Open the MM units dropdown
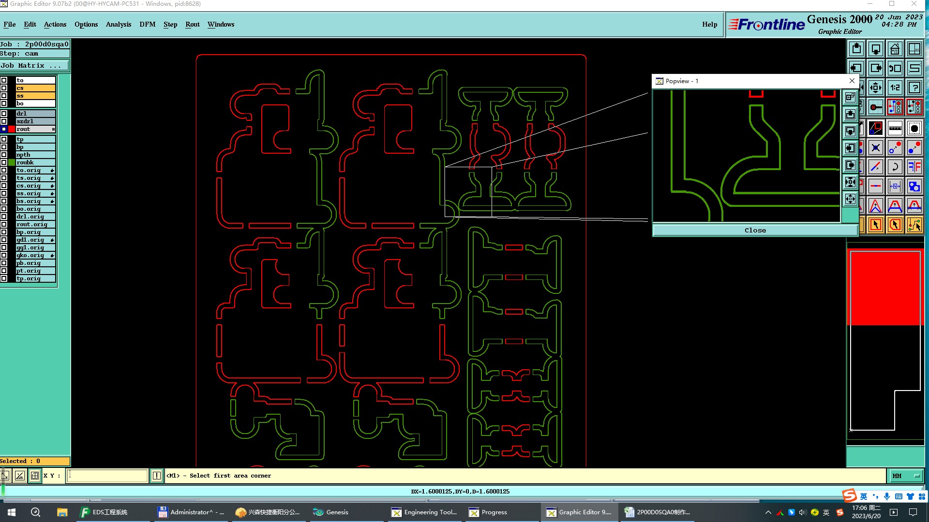This screenshot has width=929, height=522. 905,476
